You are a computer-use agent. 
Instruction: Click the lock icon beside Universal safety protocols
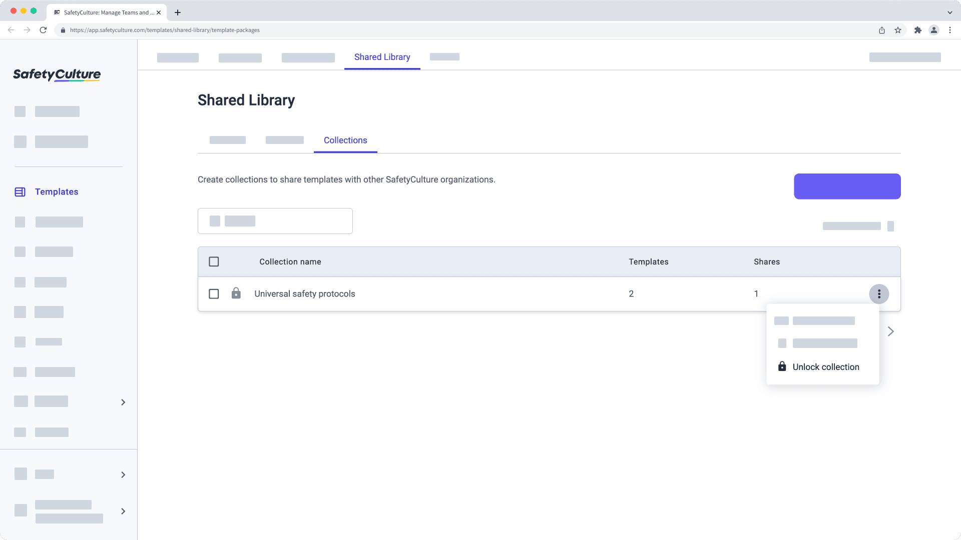pyautogui.click(x=236, y=293)
